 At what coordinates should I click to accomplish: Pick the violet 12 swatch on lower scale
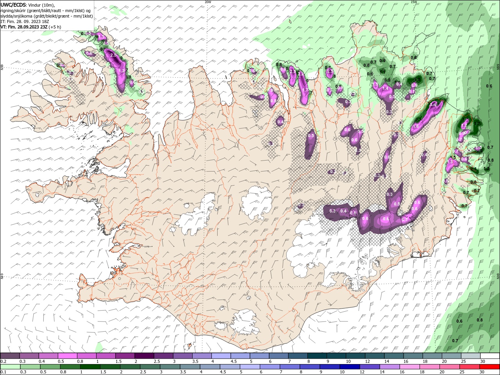(370, 367)
